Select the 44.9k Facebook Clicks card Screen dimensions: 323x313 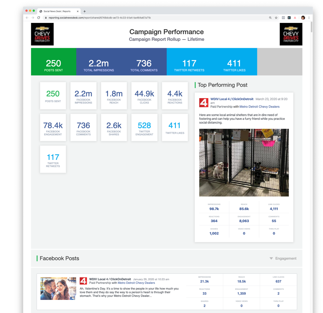(145, 96)
